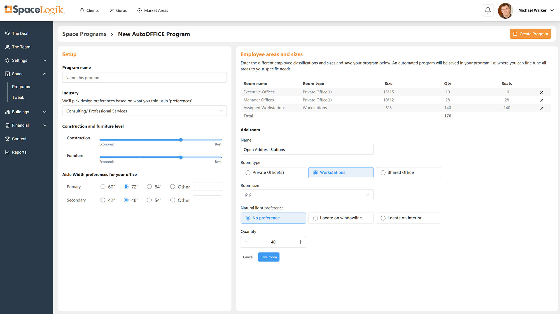Click the plus icon to increase quantity
The height and width of the screenshot is (314, 560).
(x=300, y=242)
